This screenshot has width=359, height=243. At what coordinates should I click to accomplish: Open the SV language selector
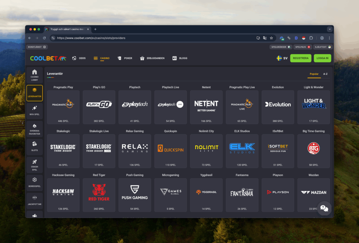(282, 58)
